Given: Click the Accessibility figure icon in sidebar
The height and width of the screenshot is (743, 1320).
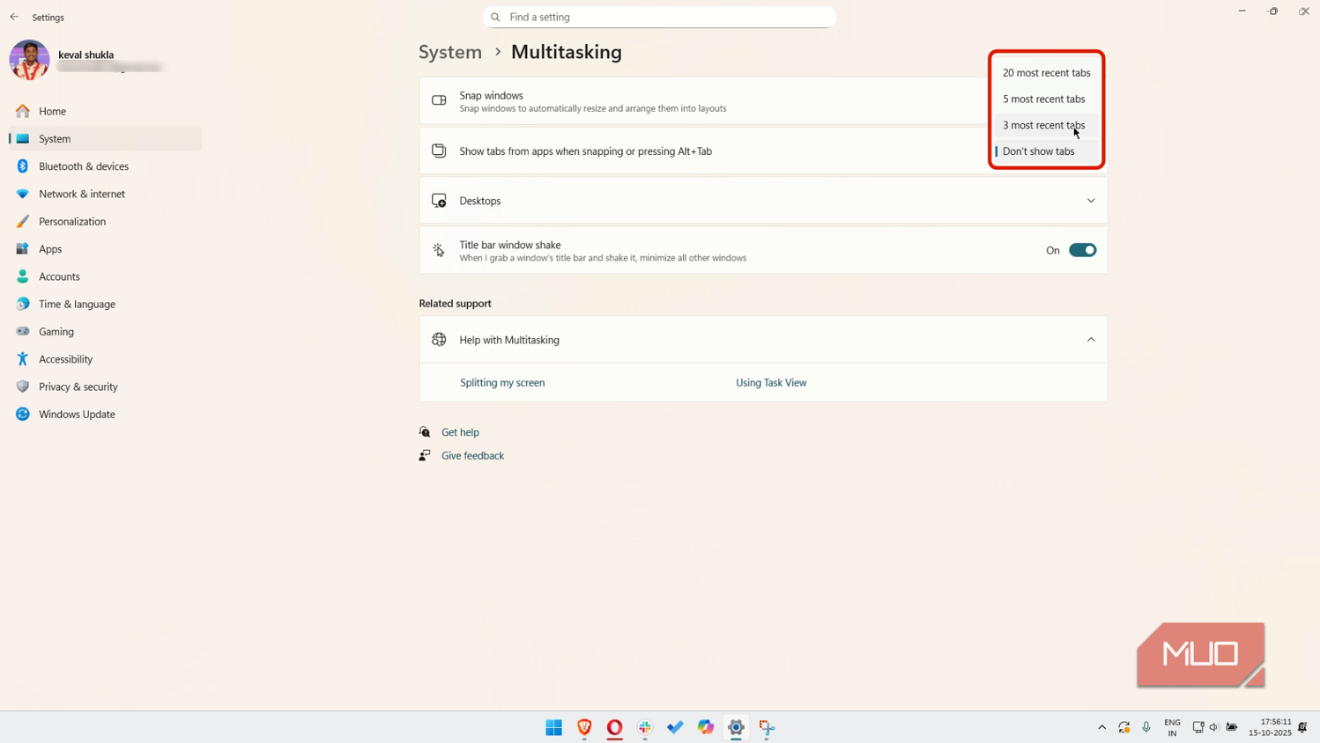Looking at the screenshot, I should [23, 359].
